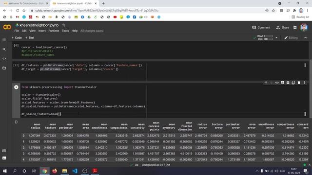Add a comment to the selected cell

[282, 83]
